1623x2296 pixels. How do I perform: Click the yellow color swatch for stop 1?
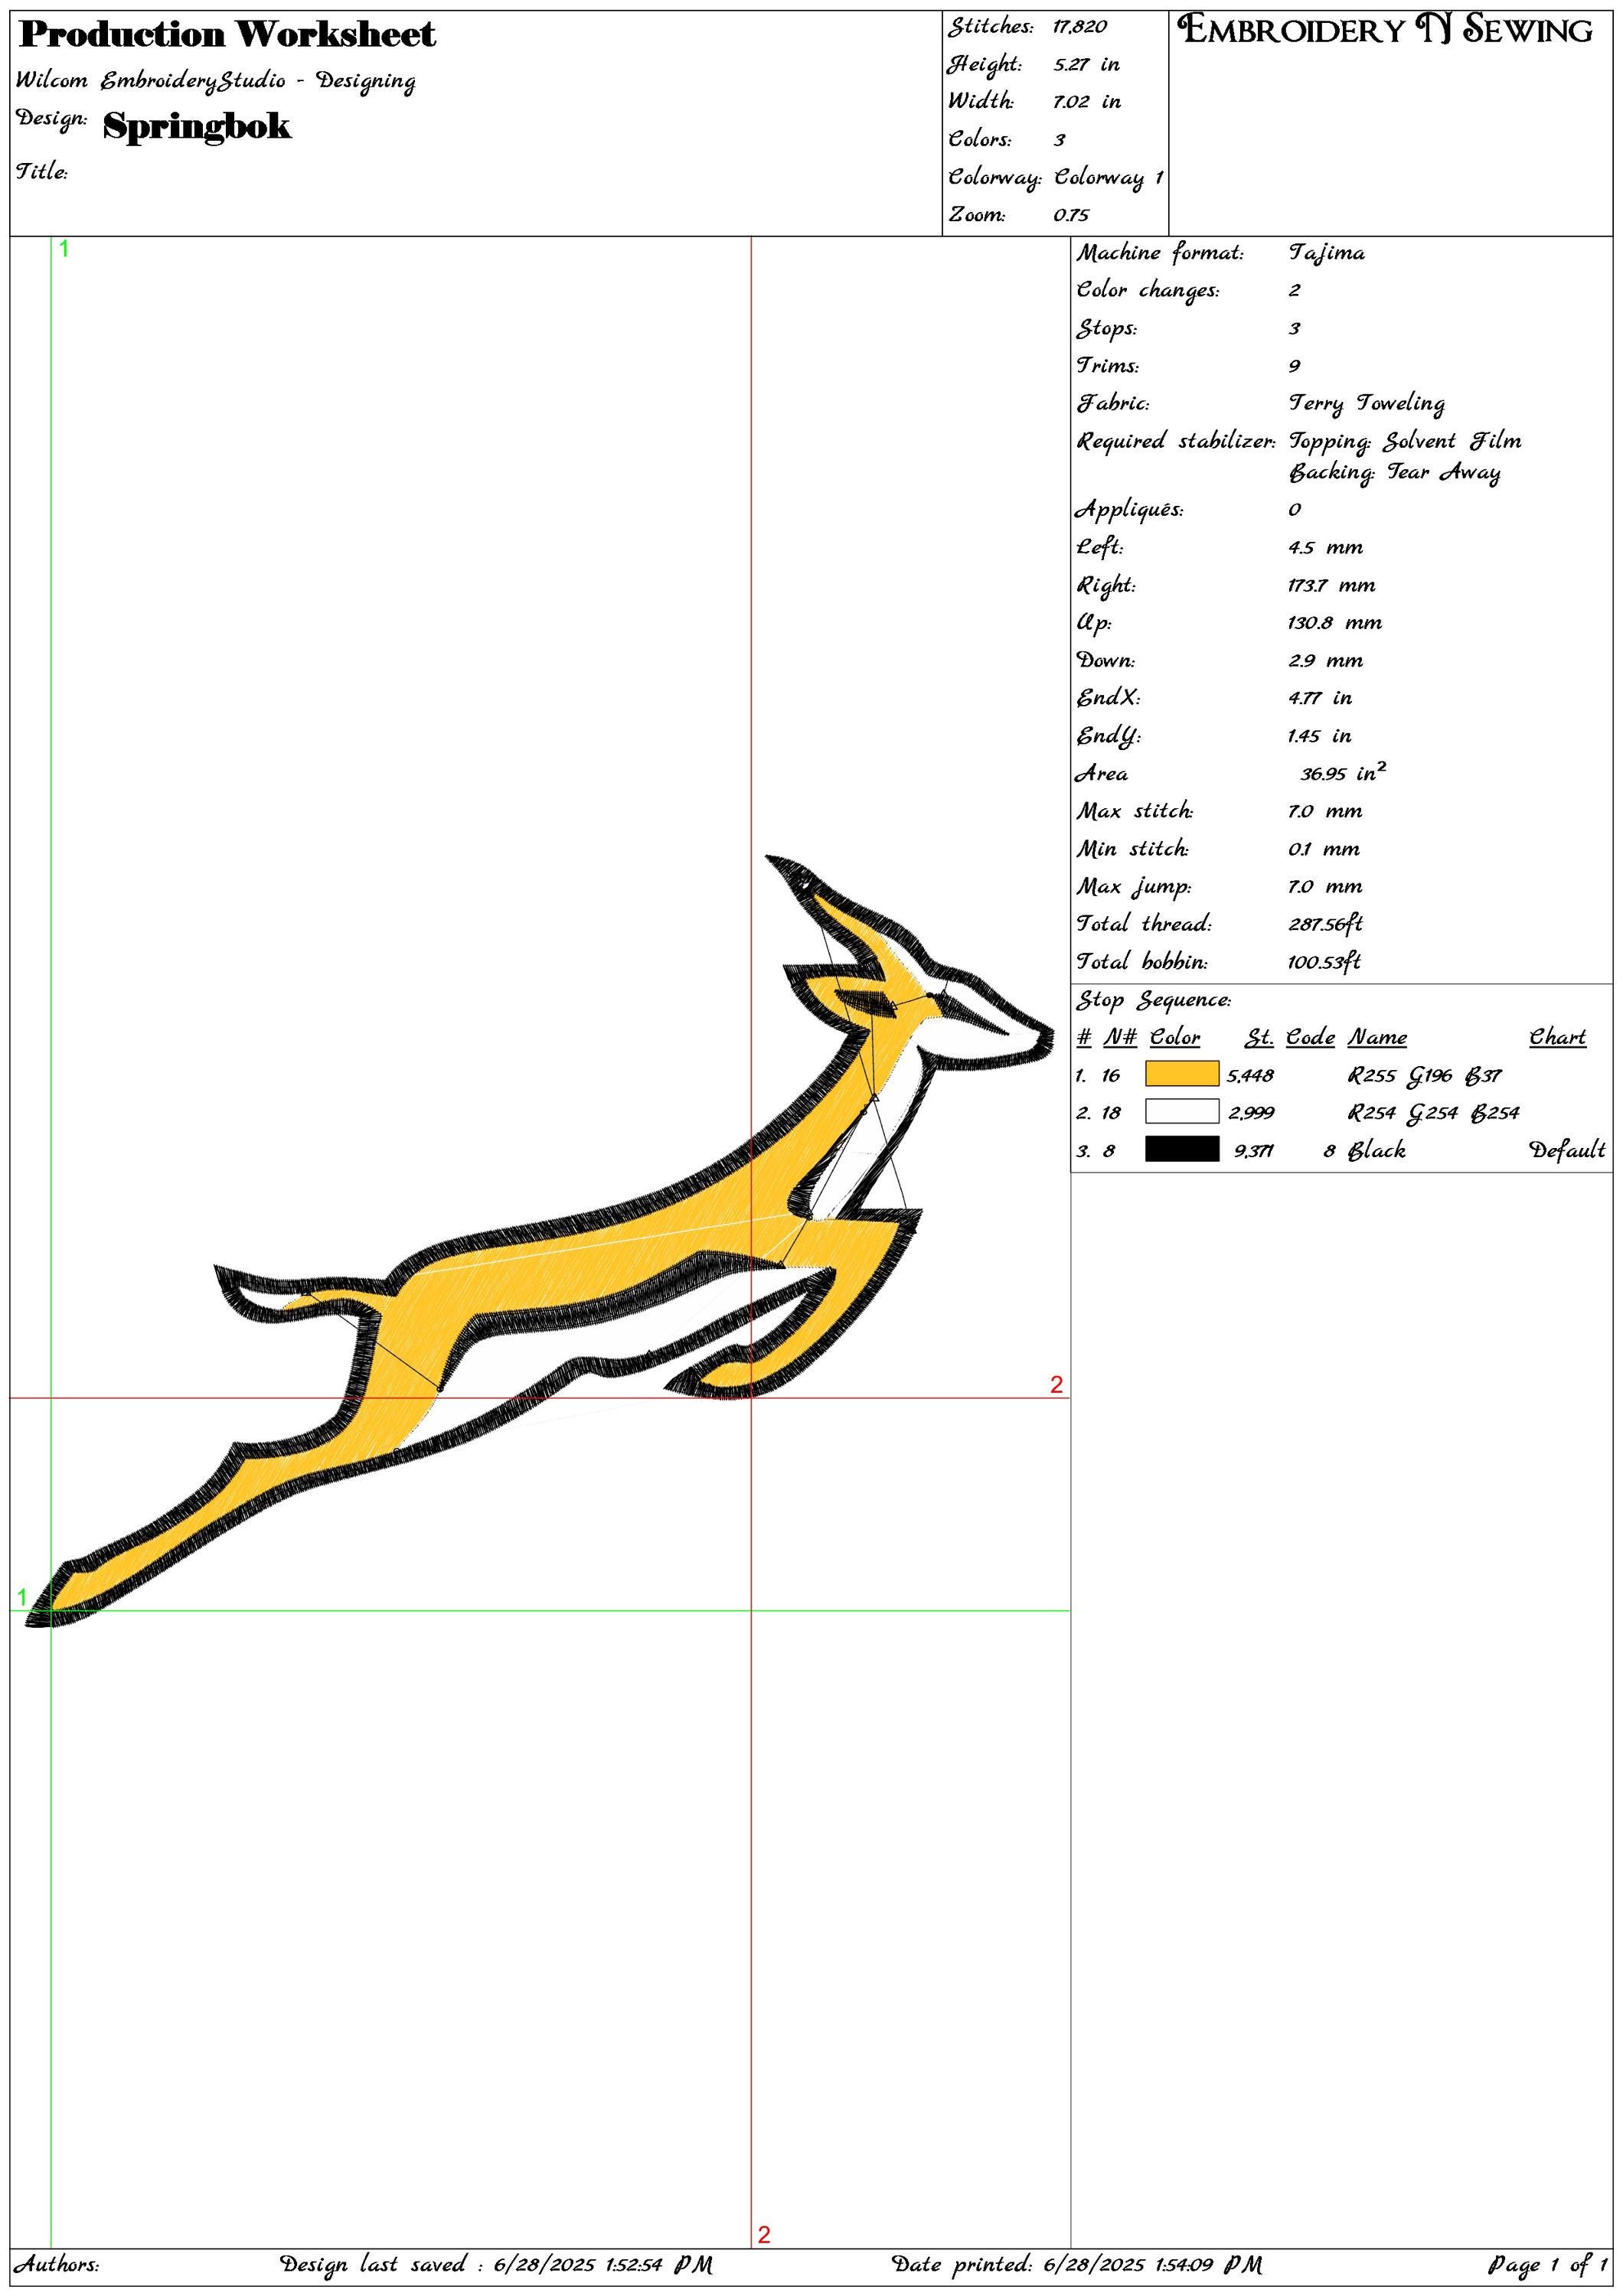[x=1181, y=1074]
